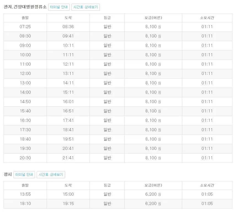Select the 18:40 departure time cell
236x213 pixels.
pyautogui.click(x=25, y=139)
